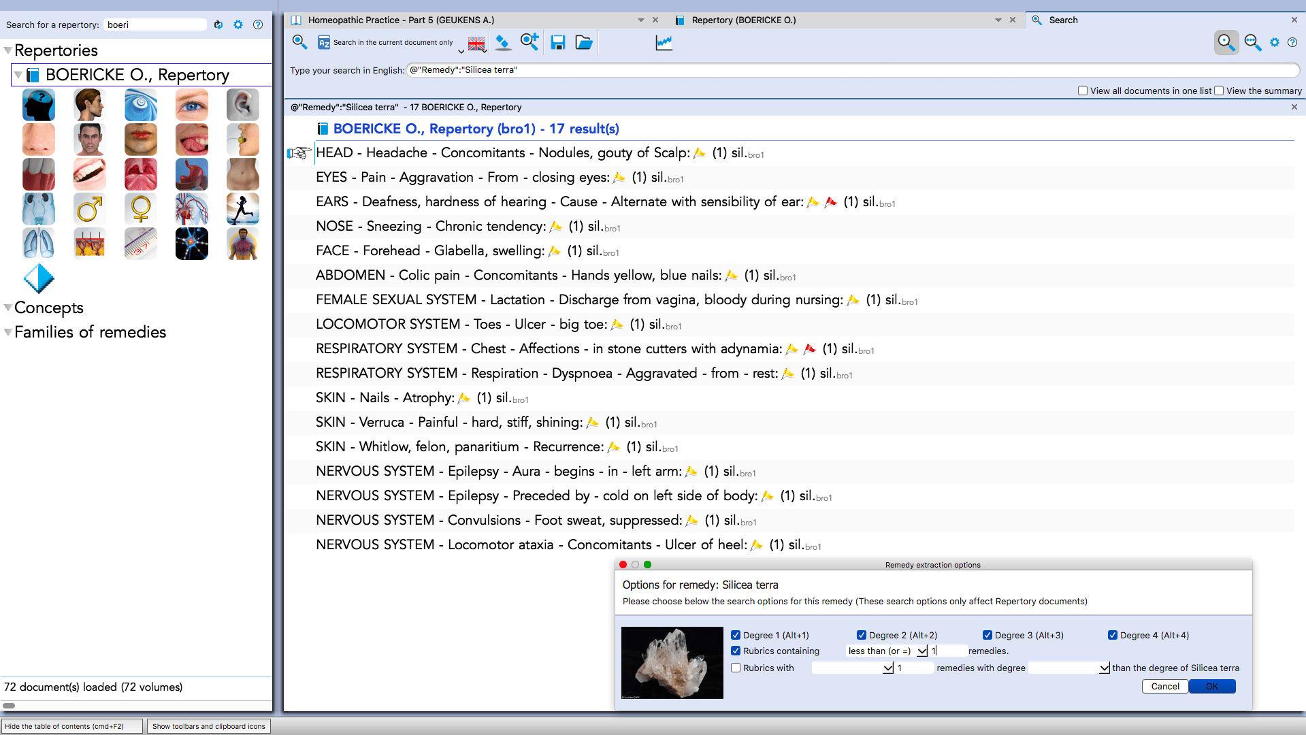
Task: Open the Nose chapter icon
Action: pyautogui.click(x=39, y=140)
